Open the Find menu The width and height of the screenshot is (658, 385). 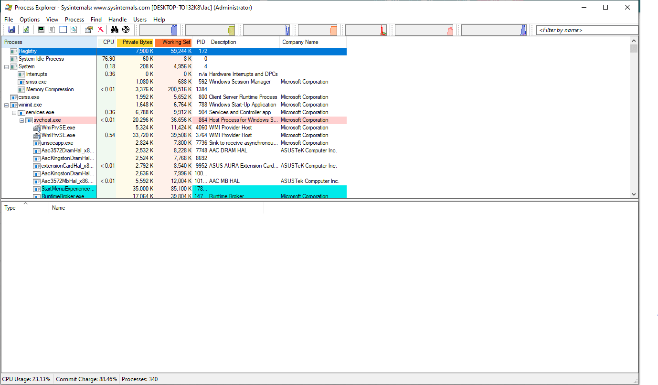96,20
